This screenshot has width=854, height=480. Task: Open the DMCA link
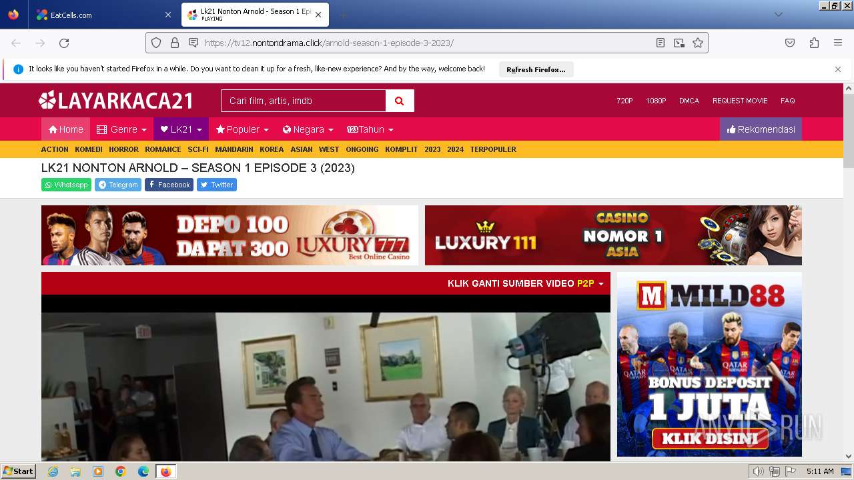click(689, 101)
